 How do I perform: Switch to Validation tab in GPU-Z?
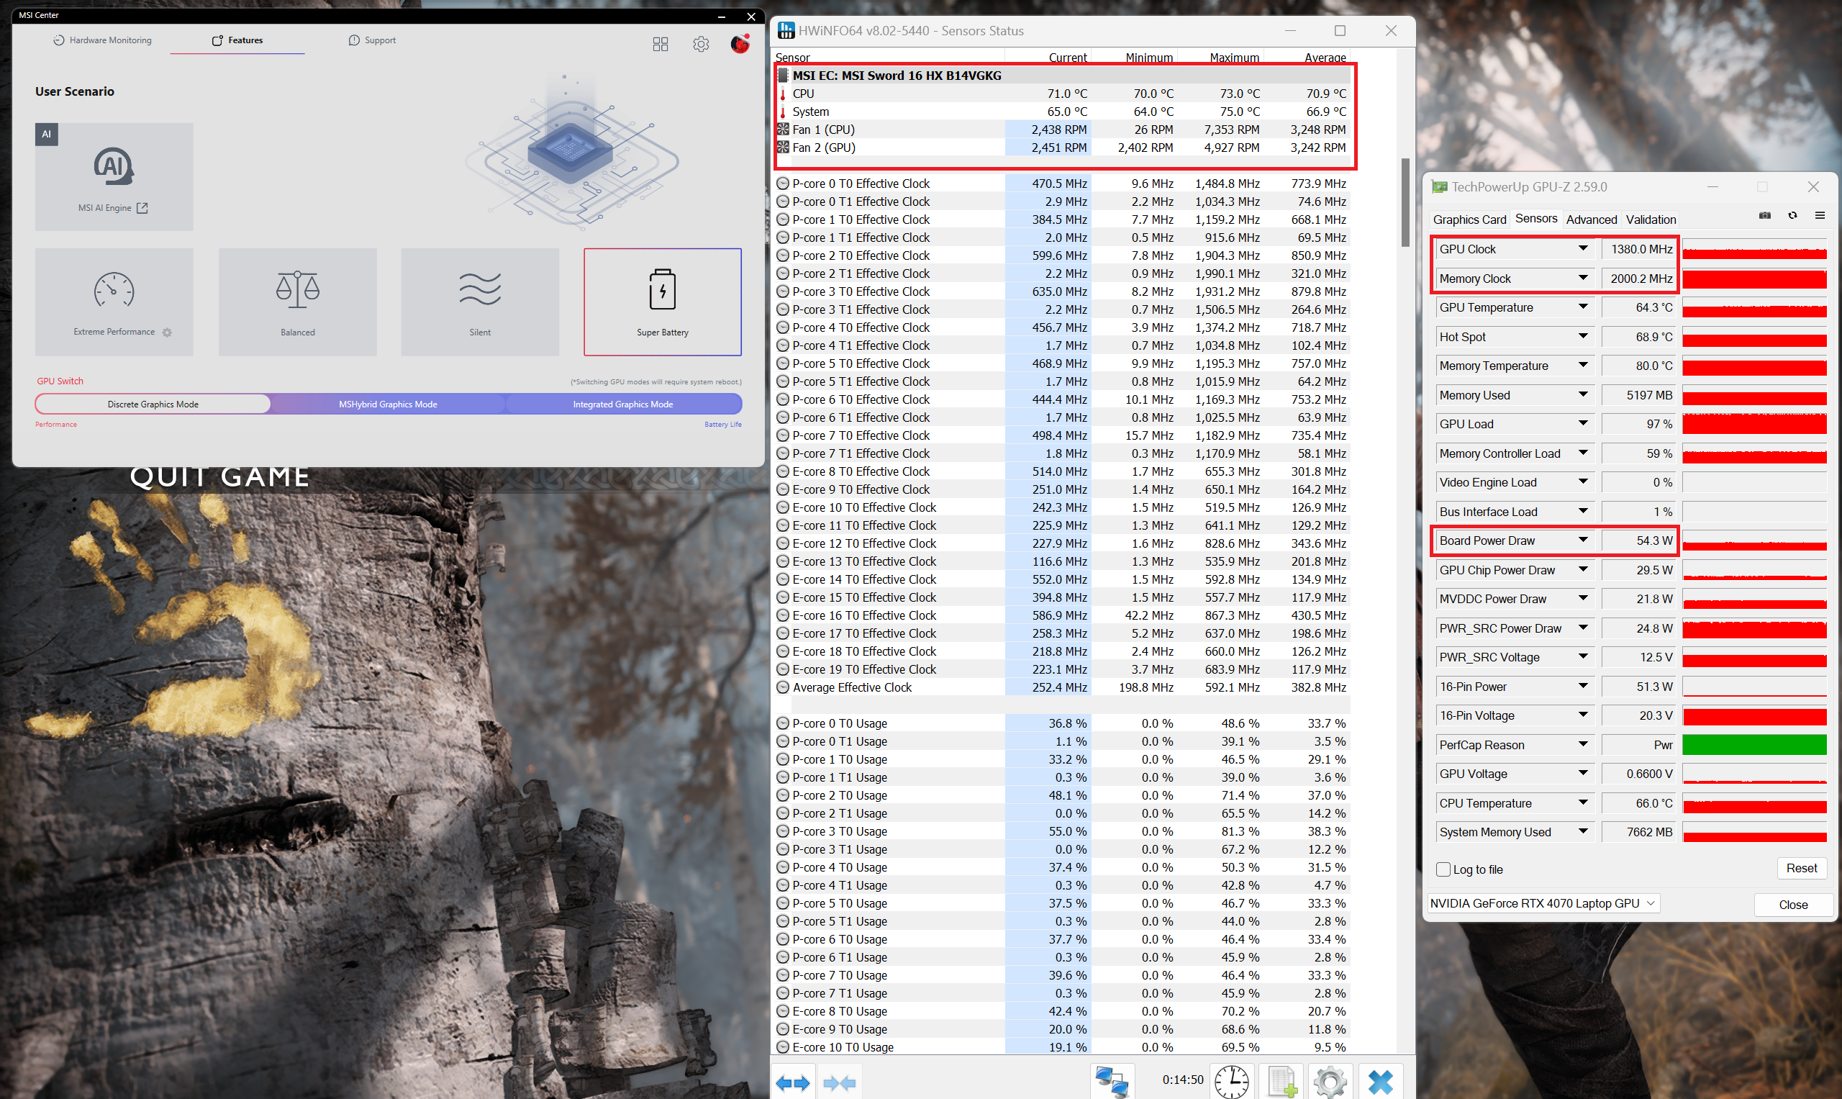tap(1651, 220)
